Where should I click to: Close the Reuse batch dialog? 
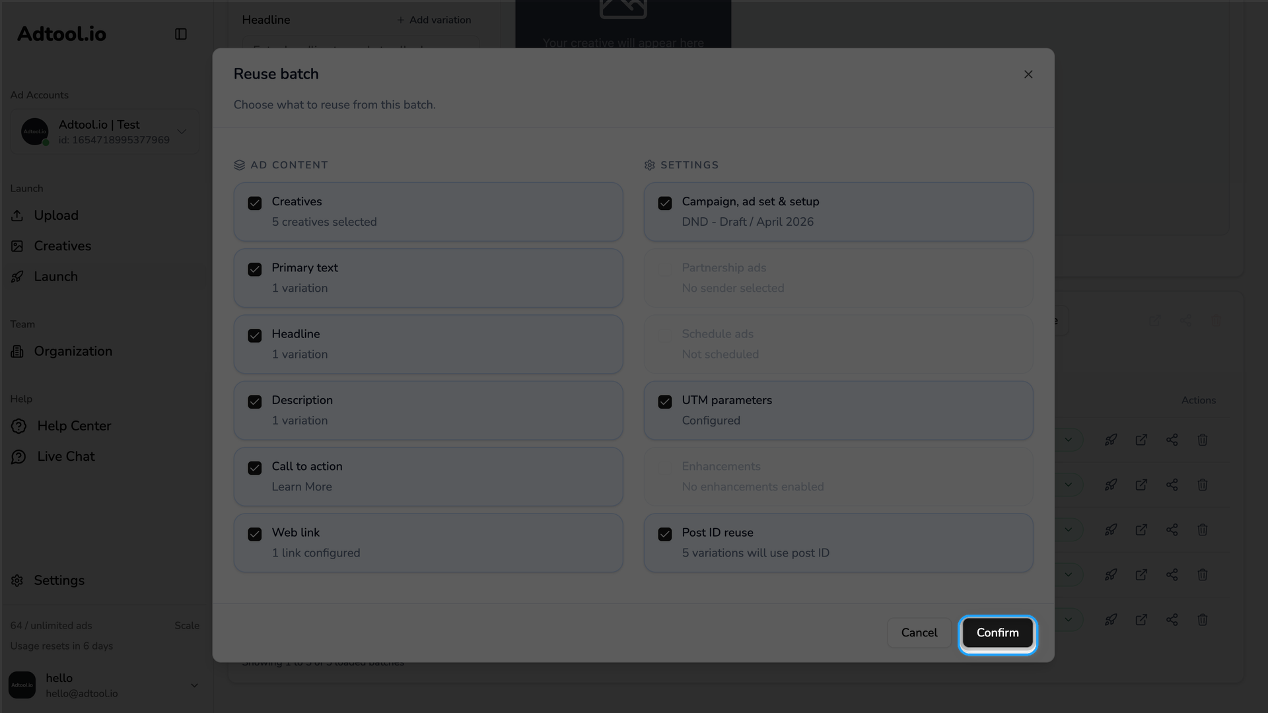pyautogui.click(x=1028, y=75)
